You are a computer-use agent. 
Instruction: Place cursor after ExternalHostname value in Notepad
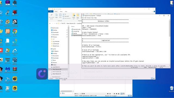tap(101, 47)
